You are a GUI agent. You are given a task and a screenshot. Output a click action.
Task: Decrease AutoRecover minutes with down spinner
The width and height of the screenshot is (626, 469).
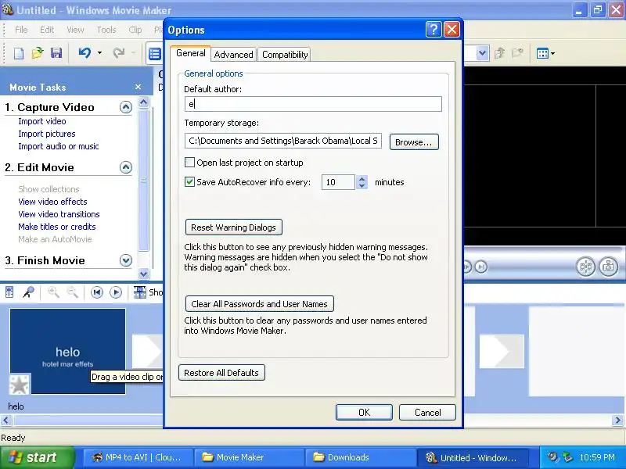click(x=362, y=186)
